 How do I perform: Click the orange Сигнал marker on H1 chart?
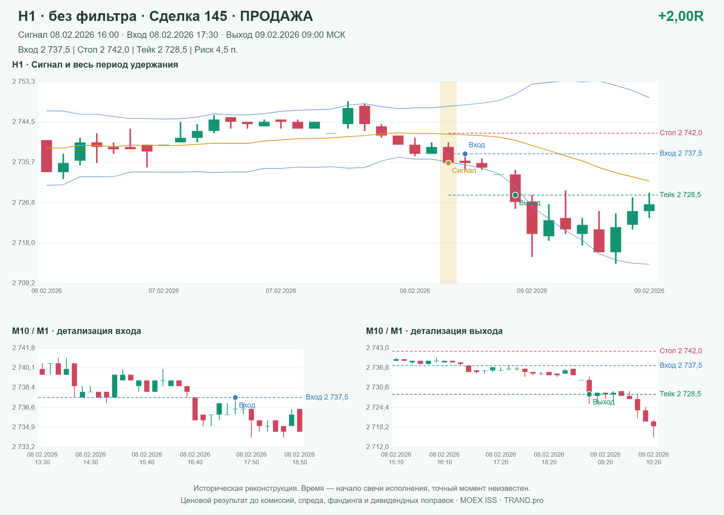[448, 163]
